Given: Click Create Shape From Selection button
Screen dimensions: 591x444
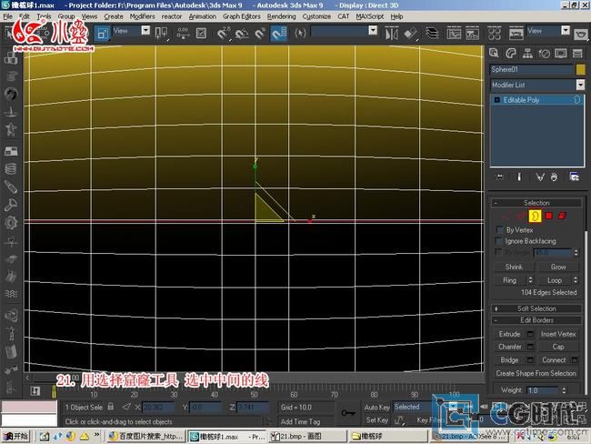Looking at the screenshot, I should click(x=536, y=373).
